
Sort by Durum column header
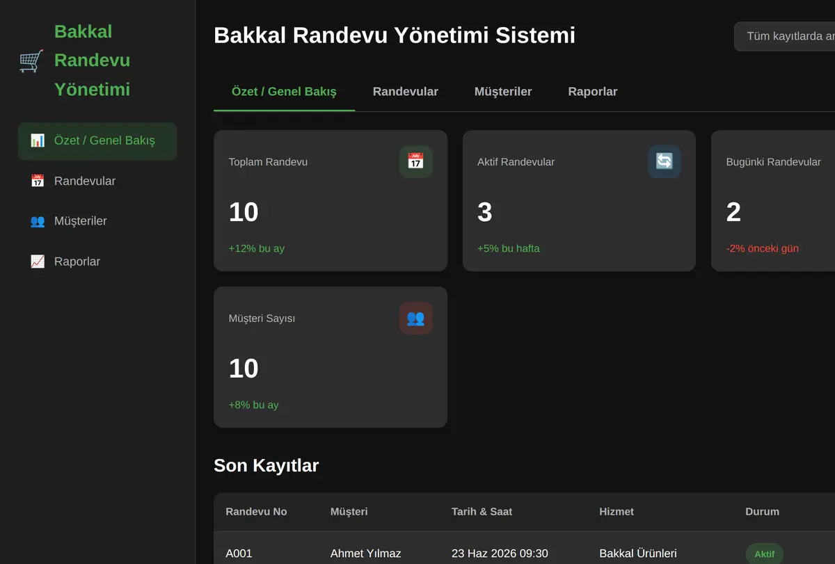click(762, 512)
